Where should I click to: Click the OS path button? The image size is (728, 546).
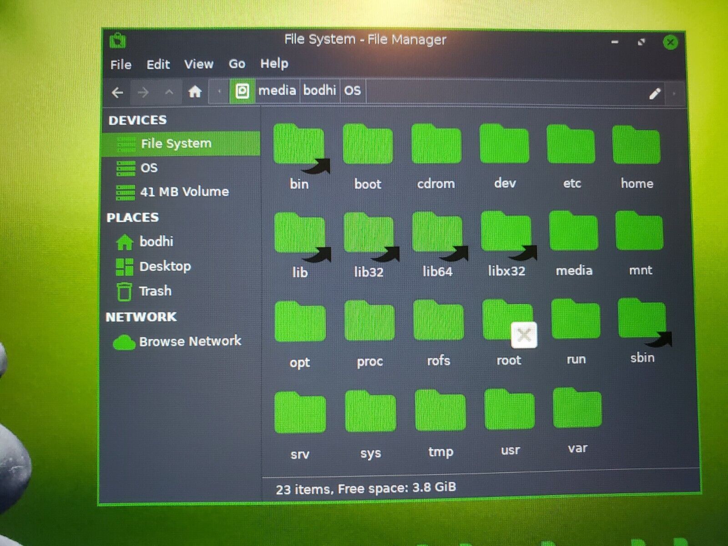click(352, 90)
